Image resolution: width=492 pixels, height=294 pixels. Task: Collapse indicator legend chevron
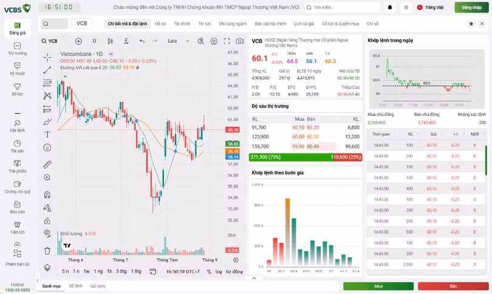(65, 77)
